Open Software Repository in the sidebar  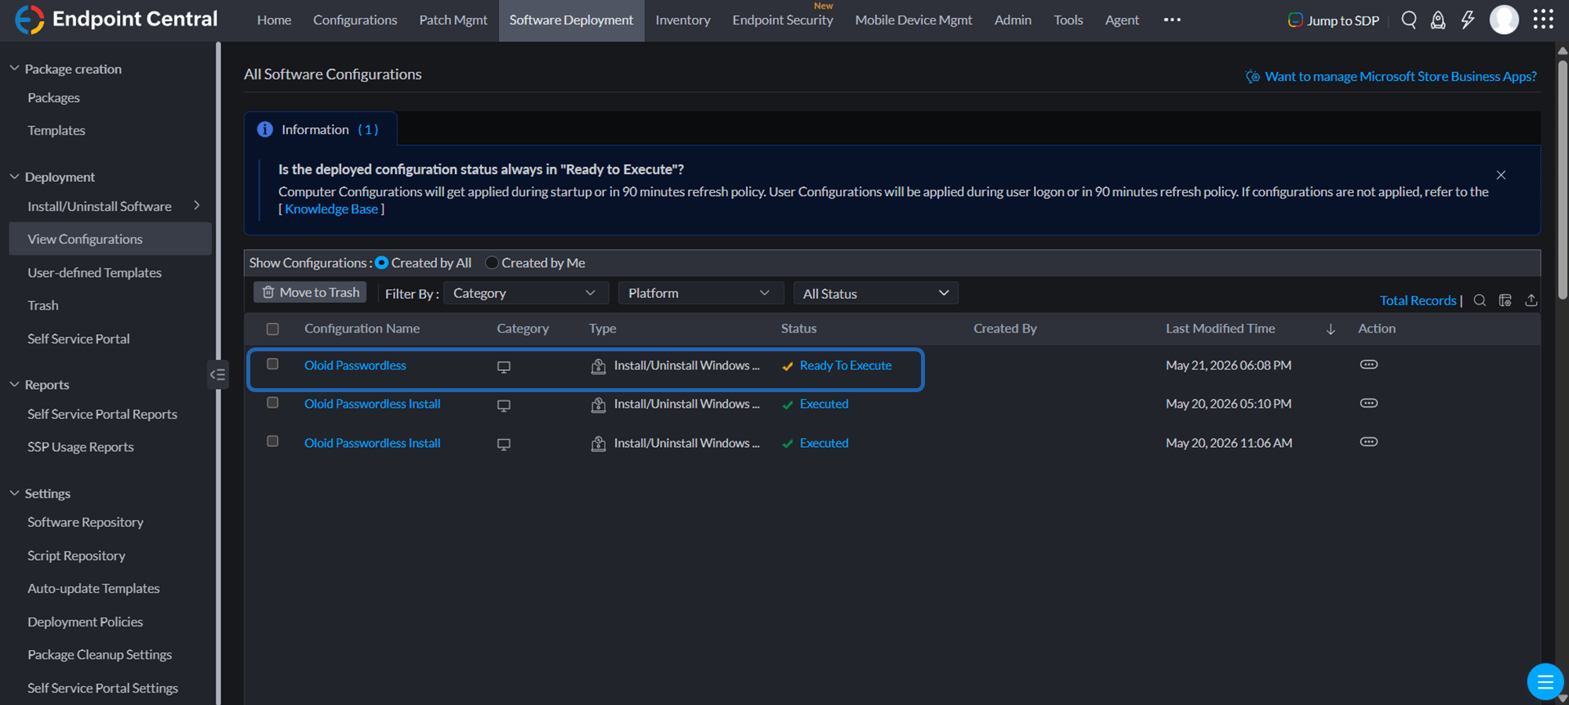[86, 521]
